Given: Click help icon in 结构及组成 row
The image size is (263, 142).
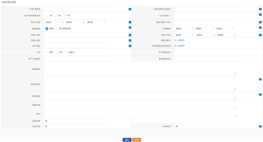Looking at the screenshot, I should [x=260, y=79].
